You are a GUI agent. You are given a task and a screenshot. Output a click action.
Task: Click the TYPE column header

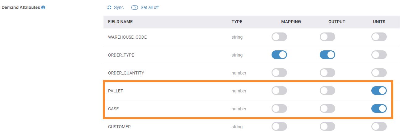[x=237, y=22]
